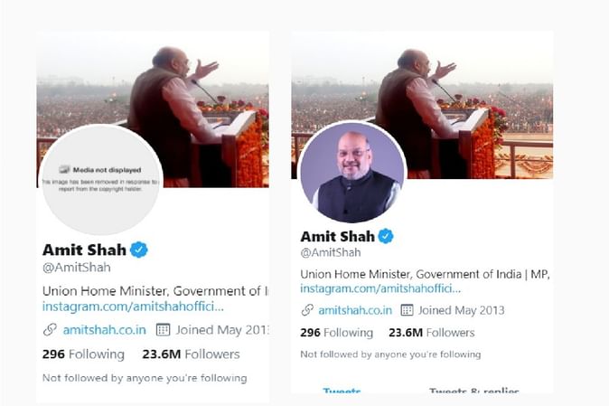Image resolution: width=609 pixels, height=406 pixels.
Task: Click the small image icon beside 'Media not displayed'
Action: (64, 169)
